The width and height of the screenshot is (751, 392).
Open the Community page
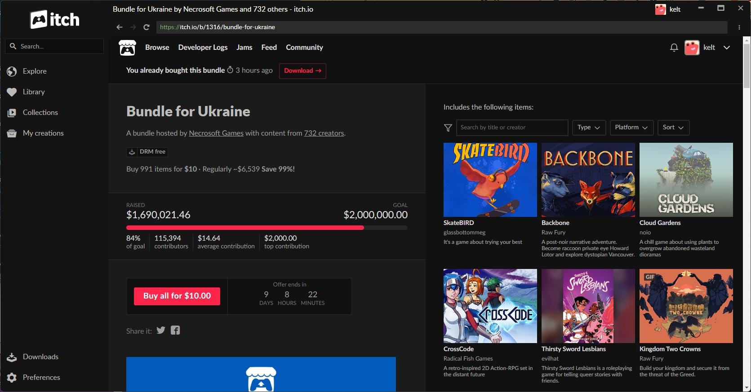(304, 48)
